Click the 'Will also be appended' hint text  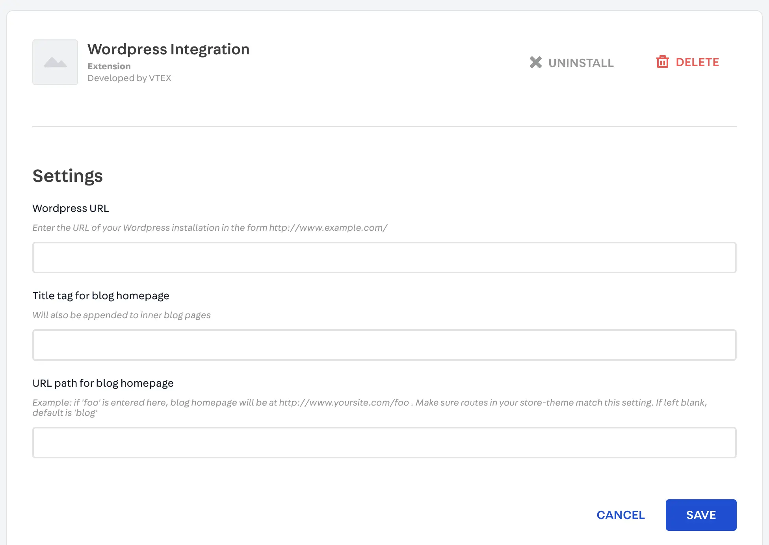click(121, 315)
